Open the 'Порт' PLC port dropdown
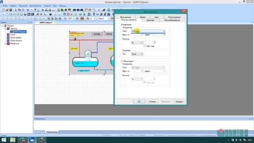Image resolution: width=254 pixels, height=143 pixels. (x=148, y=31)
